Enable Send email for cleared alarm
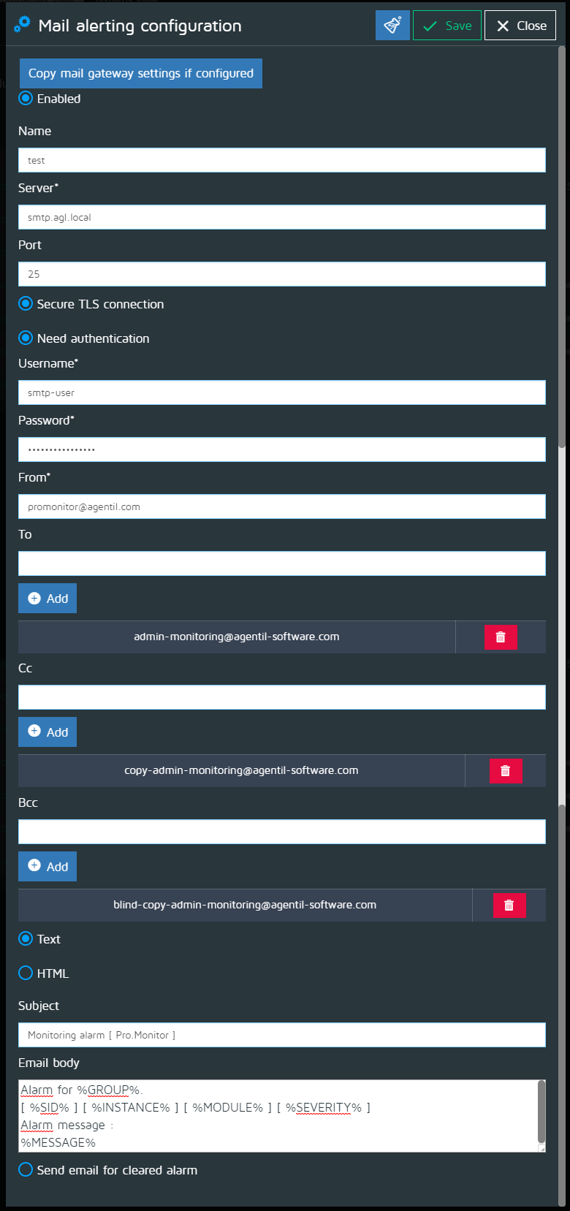Viewport: 570px width, 1211px height. pos(26,1170)
